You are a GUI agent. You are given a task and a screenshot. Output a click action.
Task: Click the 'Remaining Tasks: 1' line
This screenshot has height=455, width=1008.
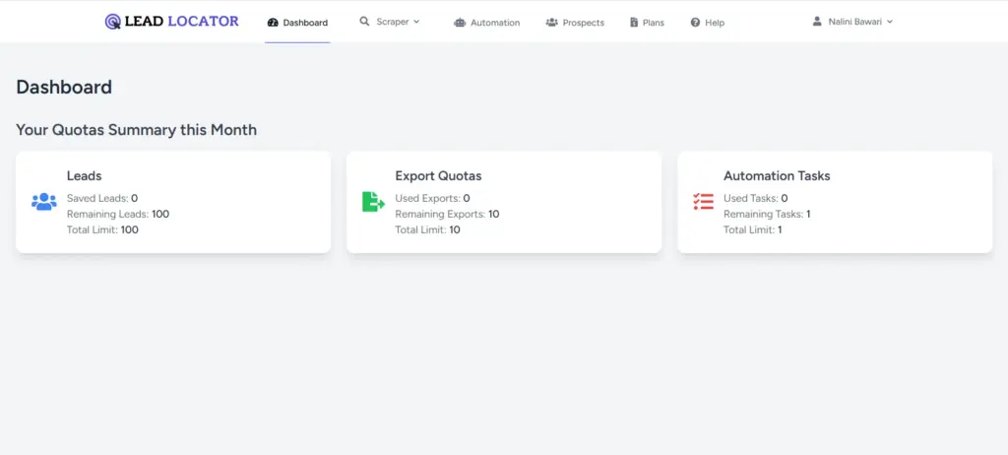767,214
